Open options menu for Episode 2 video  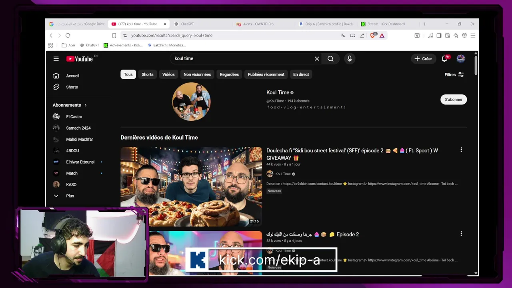[x=461, y=234]
